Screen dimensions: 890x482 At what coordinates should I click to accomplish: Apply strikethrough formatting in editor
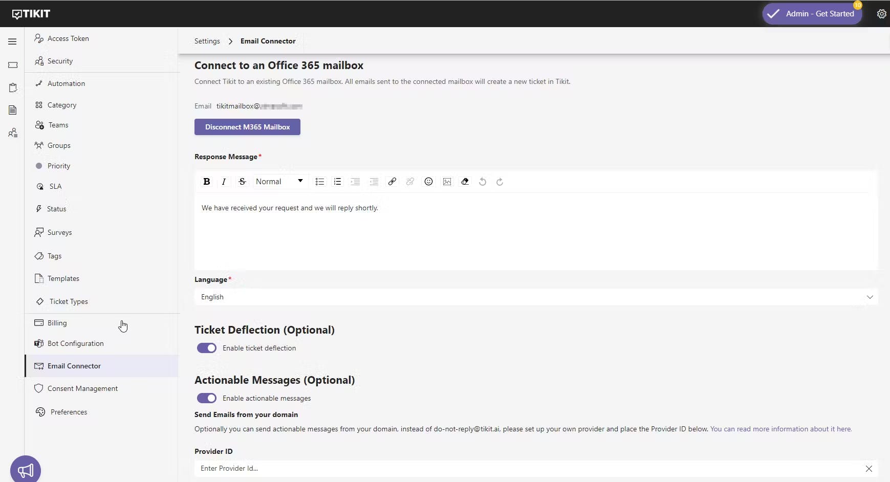pos(242,182)
